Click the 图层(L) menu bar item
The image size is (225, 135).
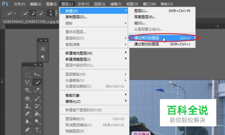(67, 4)
